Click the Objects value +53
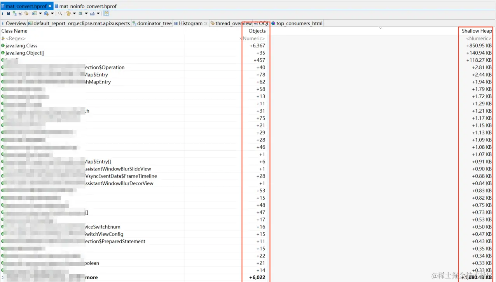Screen dimensions: 496x282 click(x=261, y=191)
